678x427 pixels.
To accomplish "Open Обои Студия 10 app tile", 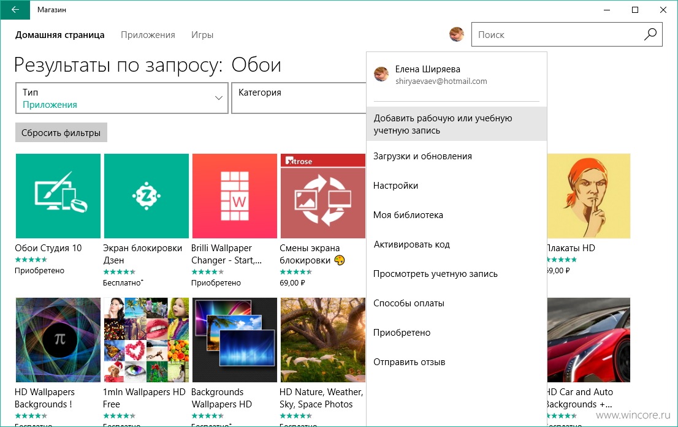I will pos(58,196).
